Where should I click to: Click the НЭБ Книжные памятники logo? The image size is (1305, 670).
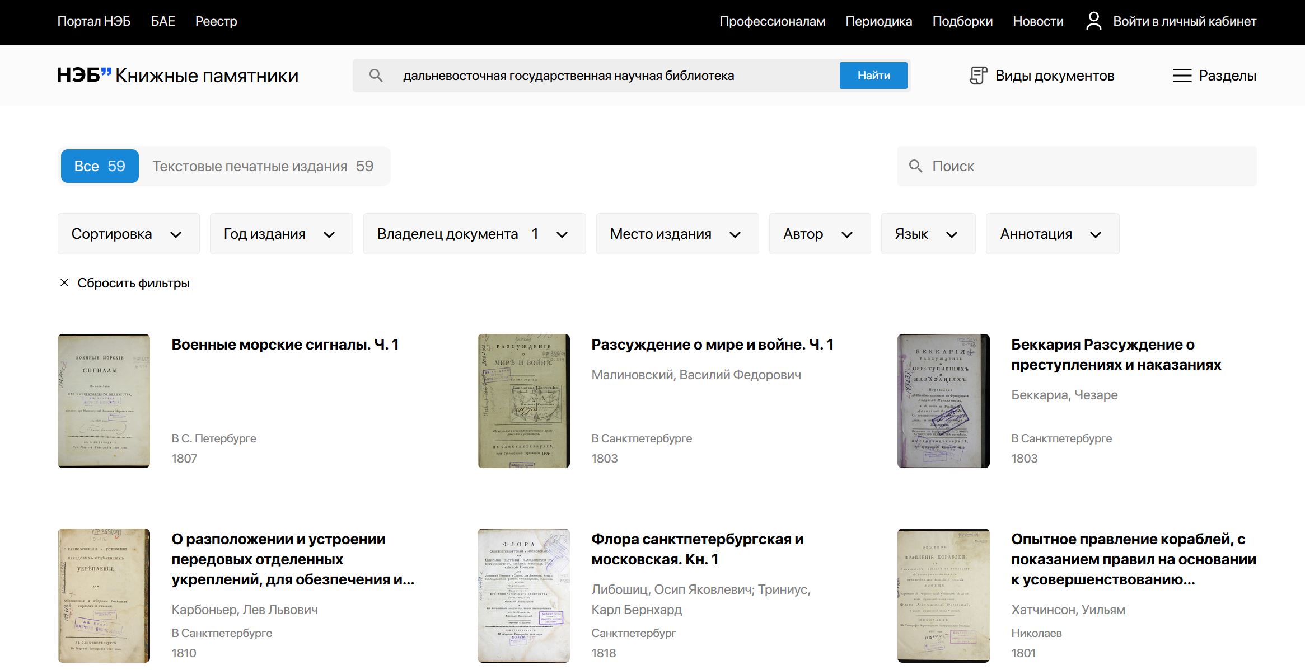click(177, 76)
